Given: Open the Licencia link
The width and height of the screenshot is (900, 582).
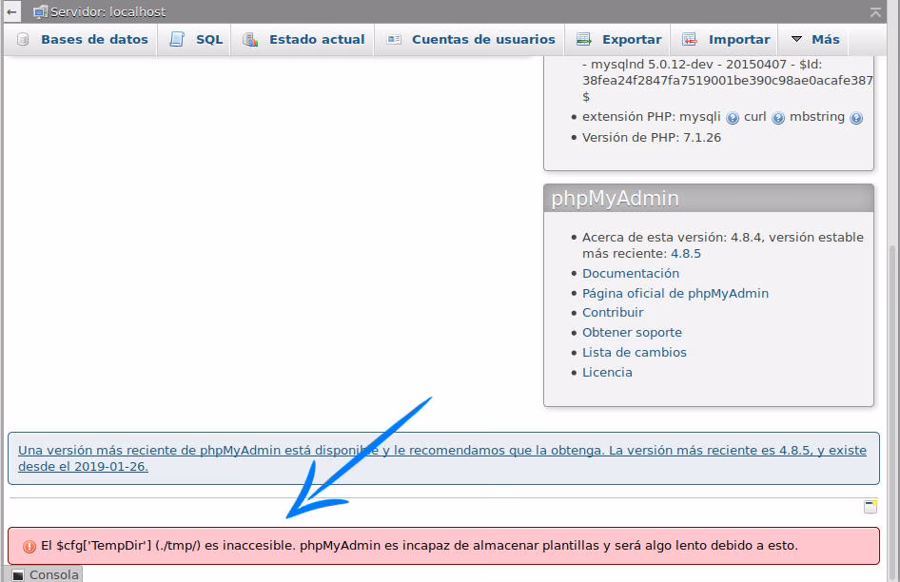Looking at the screenshot, I should pos(607,373).
